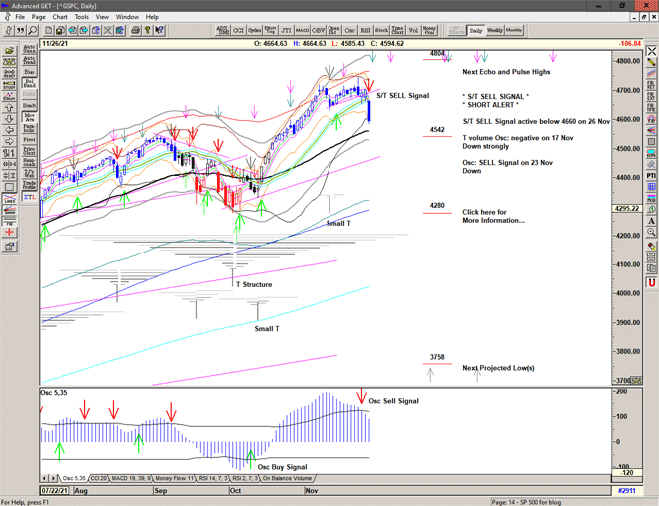Click the RSI indicator toolbar button

[364, 30]
